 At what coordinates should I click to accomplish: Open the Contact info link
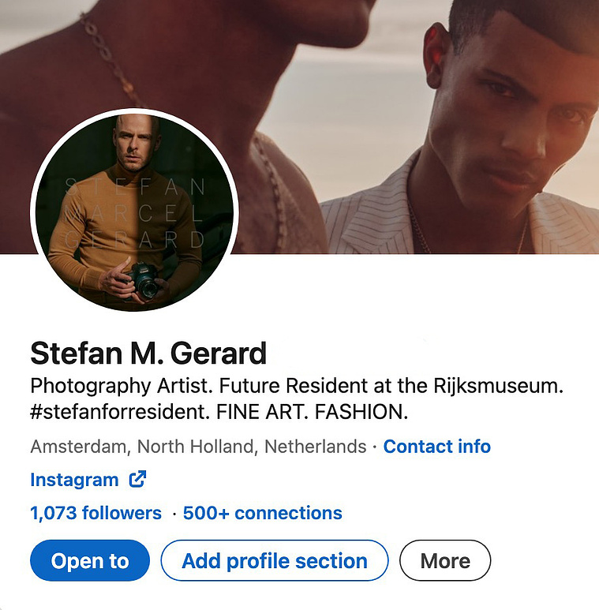[x=436, y=446]
